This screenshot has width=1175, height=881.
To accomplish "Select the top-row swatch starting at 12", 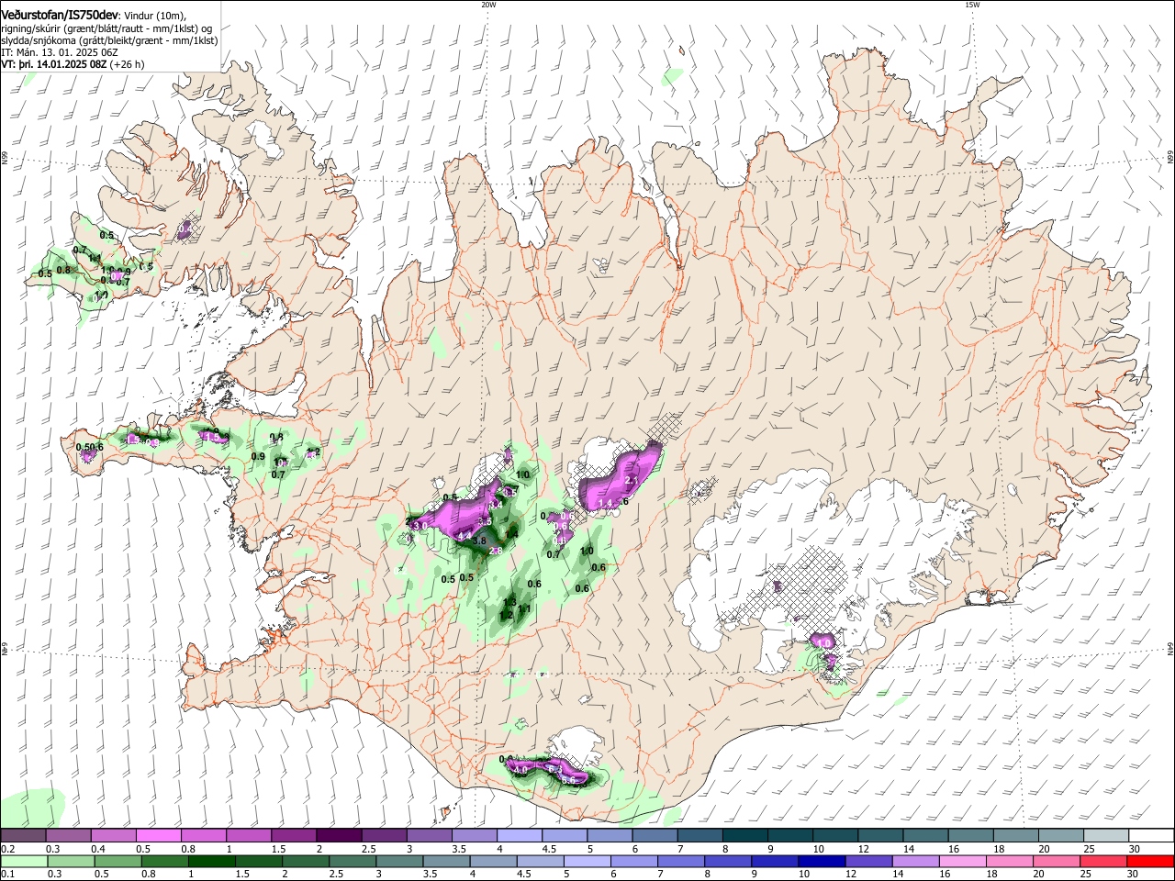I will [x=880, y=836].
